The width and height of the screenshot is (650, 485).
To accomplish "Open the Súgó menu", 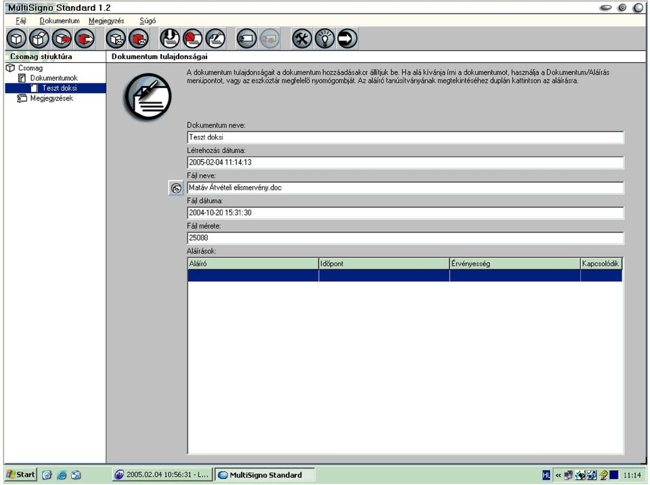I will point(148,21).
